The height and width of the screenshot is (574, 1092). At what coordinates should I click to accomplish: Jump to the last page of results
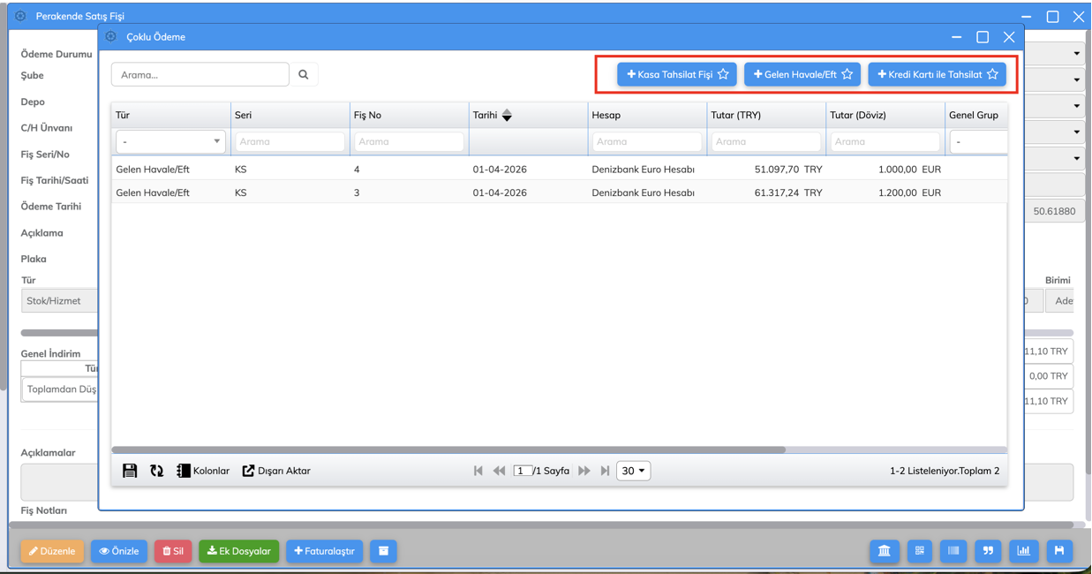tap(606, 471)
